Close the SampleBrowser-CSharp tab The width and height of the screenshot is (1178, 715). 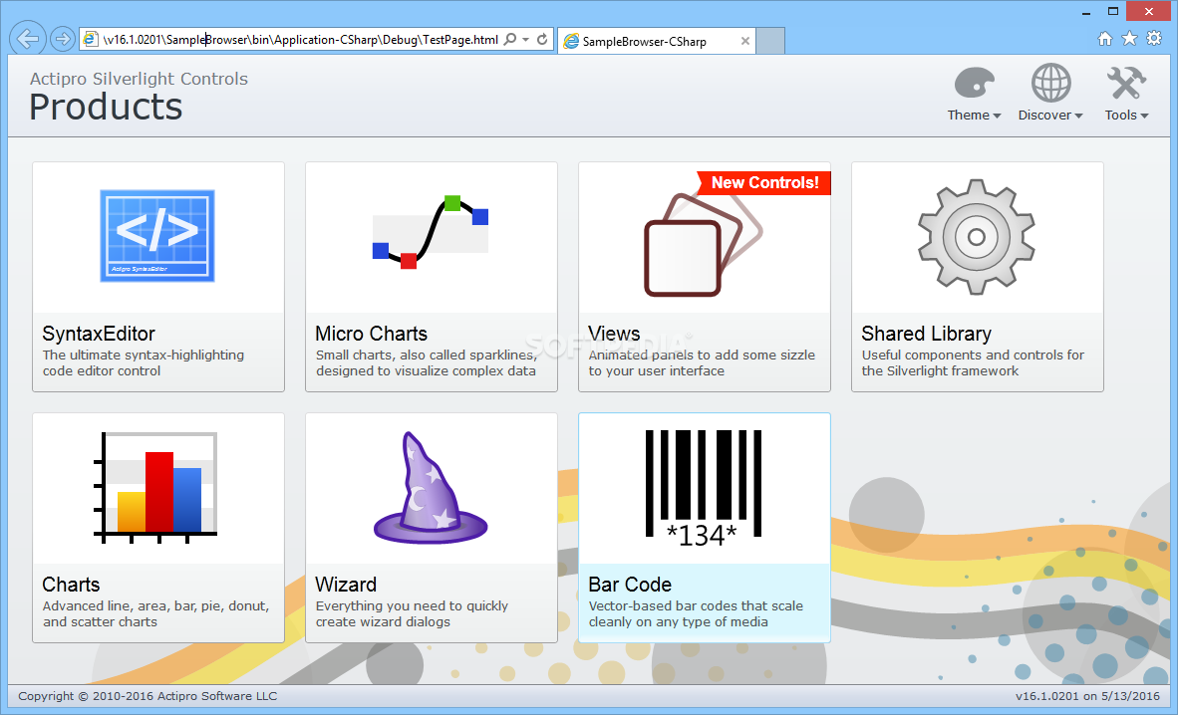click(x=745, y=41)
